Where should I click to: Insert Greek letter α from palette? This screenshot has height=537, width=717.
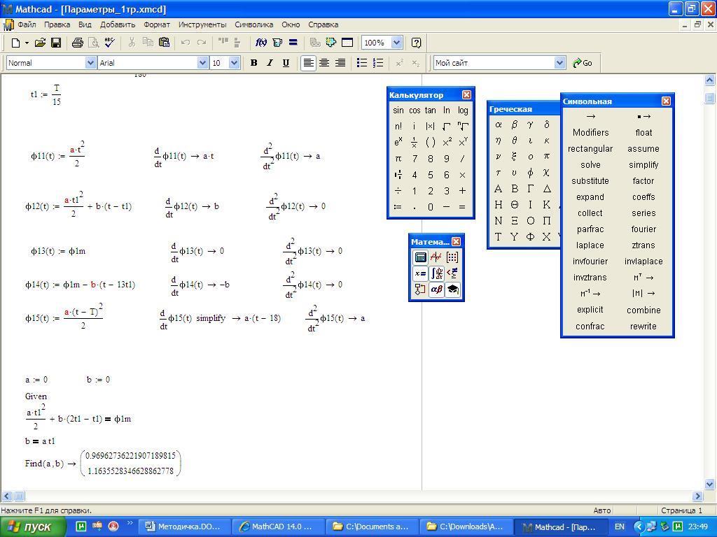(499, 124)
